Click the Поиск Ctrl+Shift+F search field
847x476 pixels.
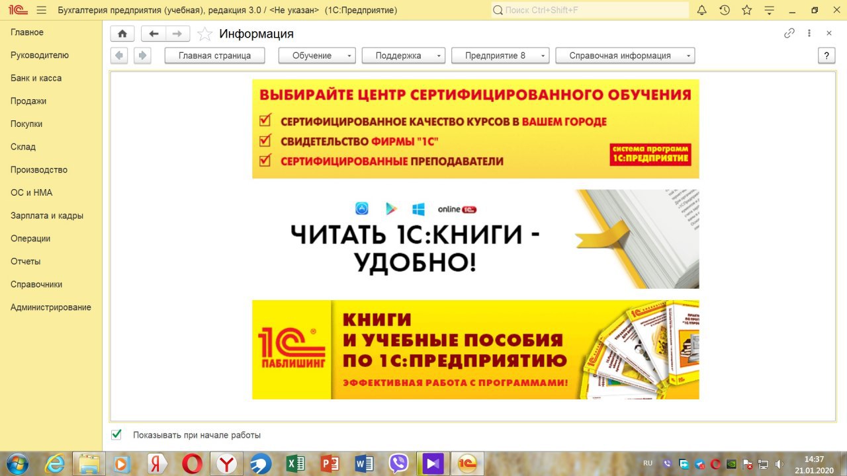pos(590,10)
